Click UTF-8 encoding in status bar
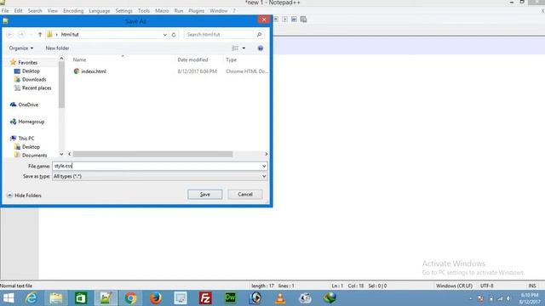 click(x=486, y=286)
